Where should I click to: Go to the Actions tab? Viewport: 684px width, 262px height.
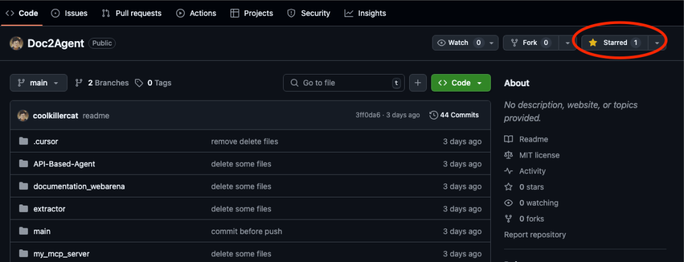196,13
